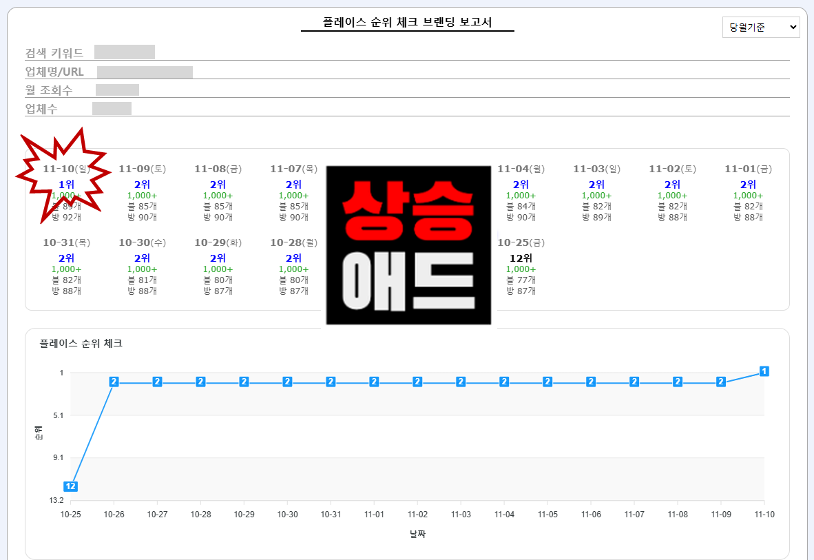Click 방 90개 under 11-07
814x560 pixels.
294,217
